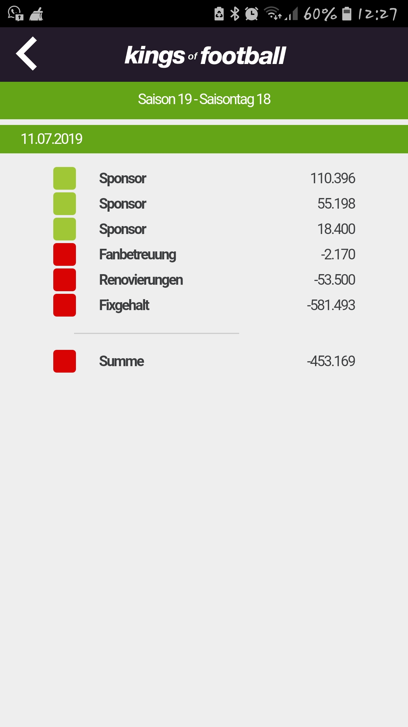
Task: Tap the Fixgehalt amount -581.493
Action: click(331, 305)
